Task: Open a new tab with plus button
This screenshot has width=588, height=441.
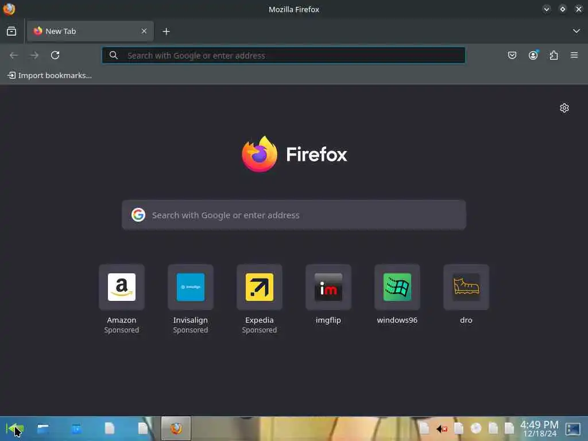Action: (x=166, y=32)
